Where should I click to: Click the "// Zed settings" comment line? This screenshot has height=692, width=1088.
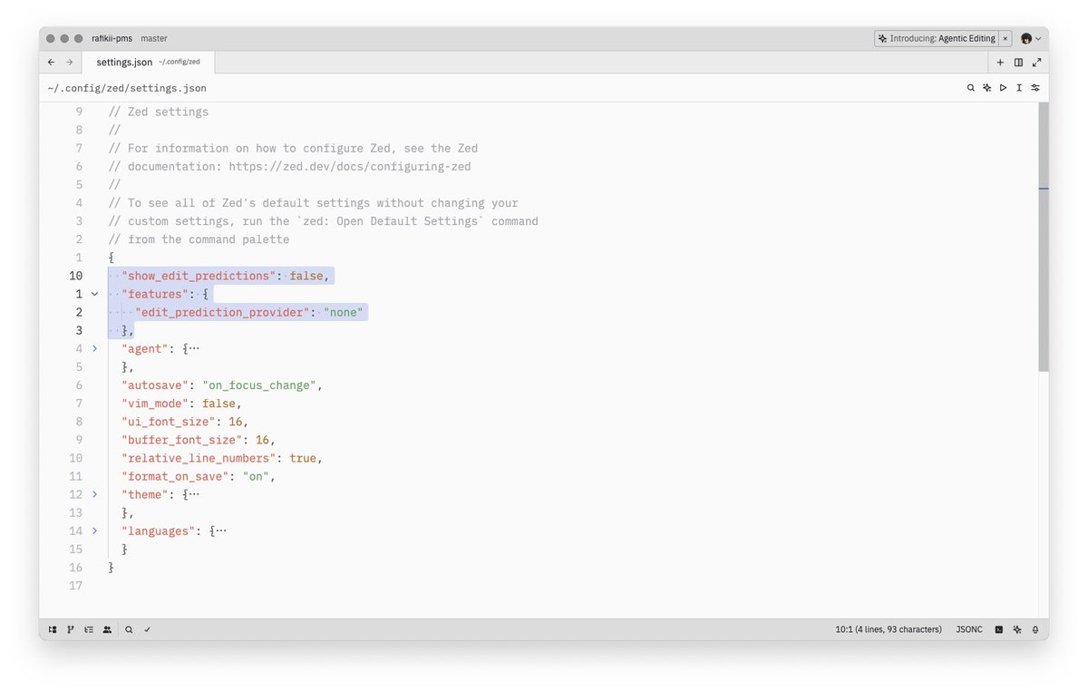159,112
